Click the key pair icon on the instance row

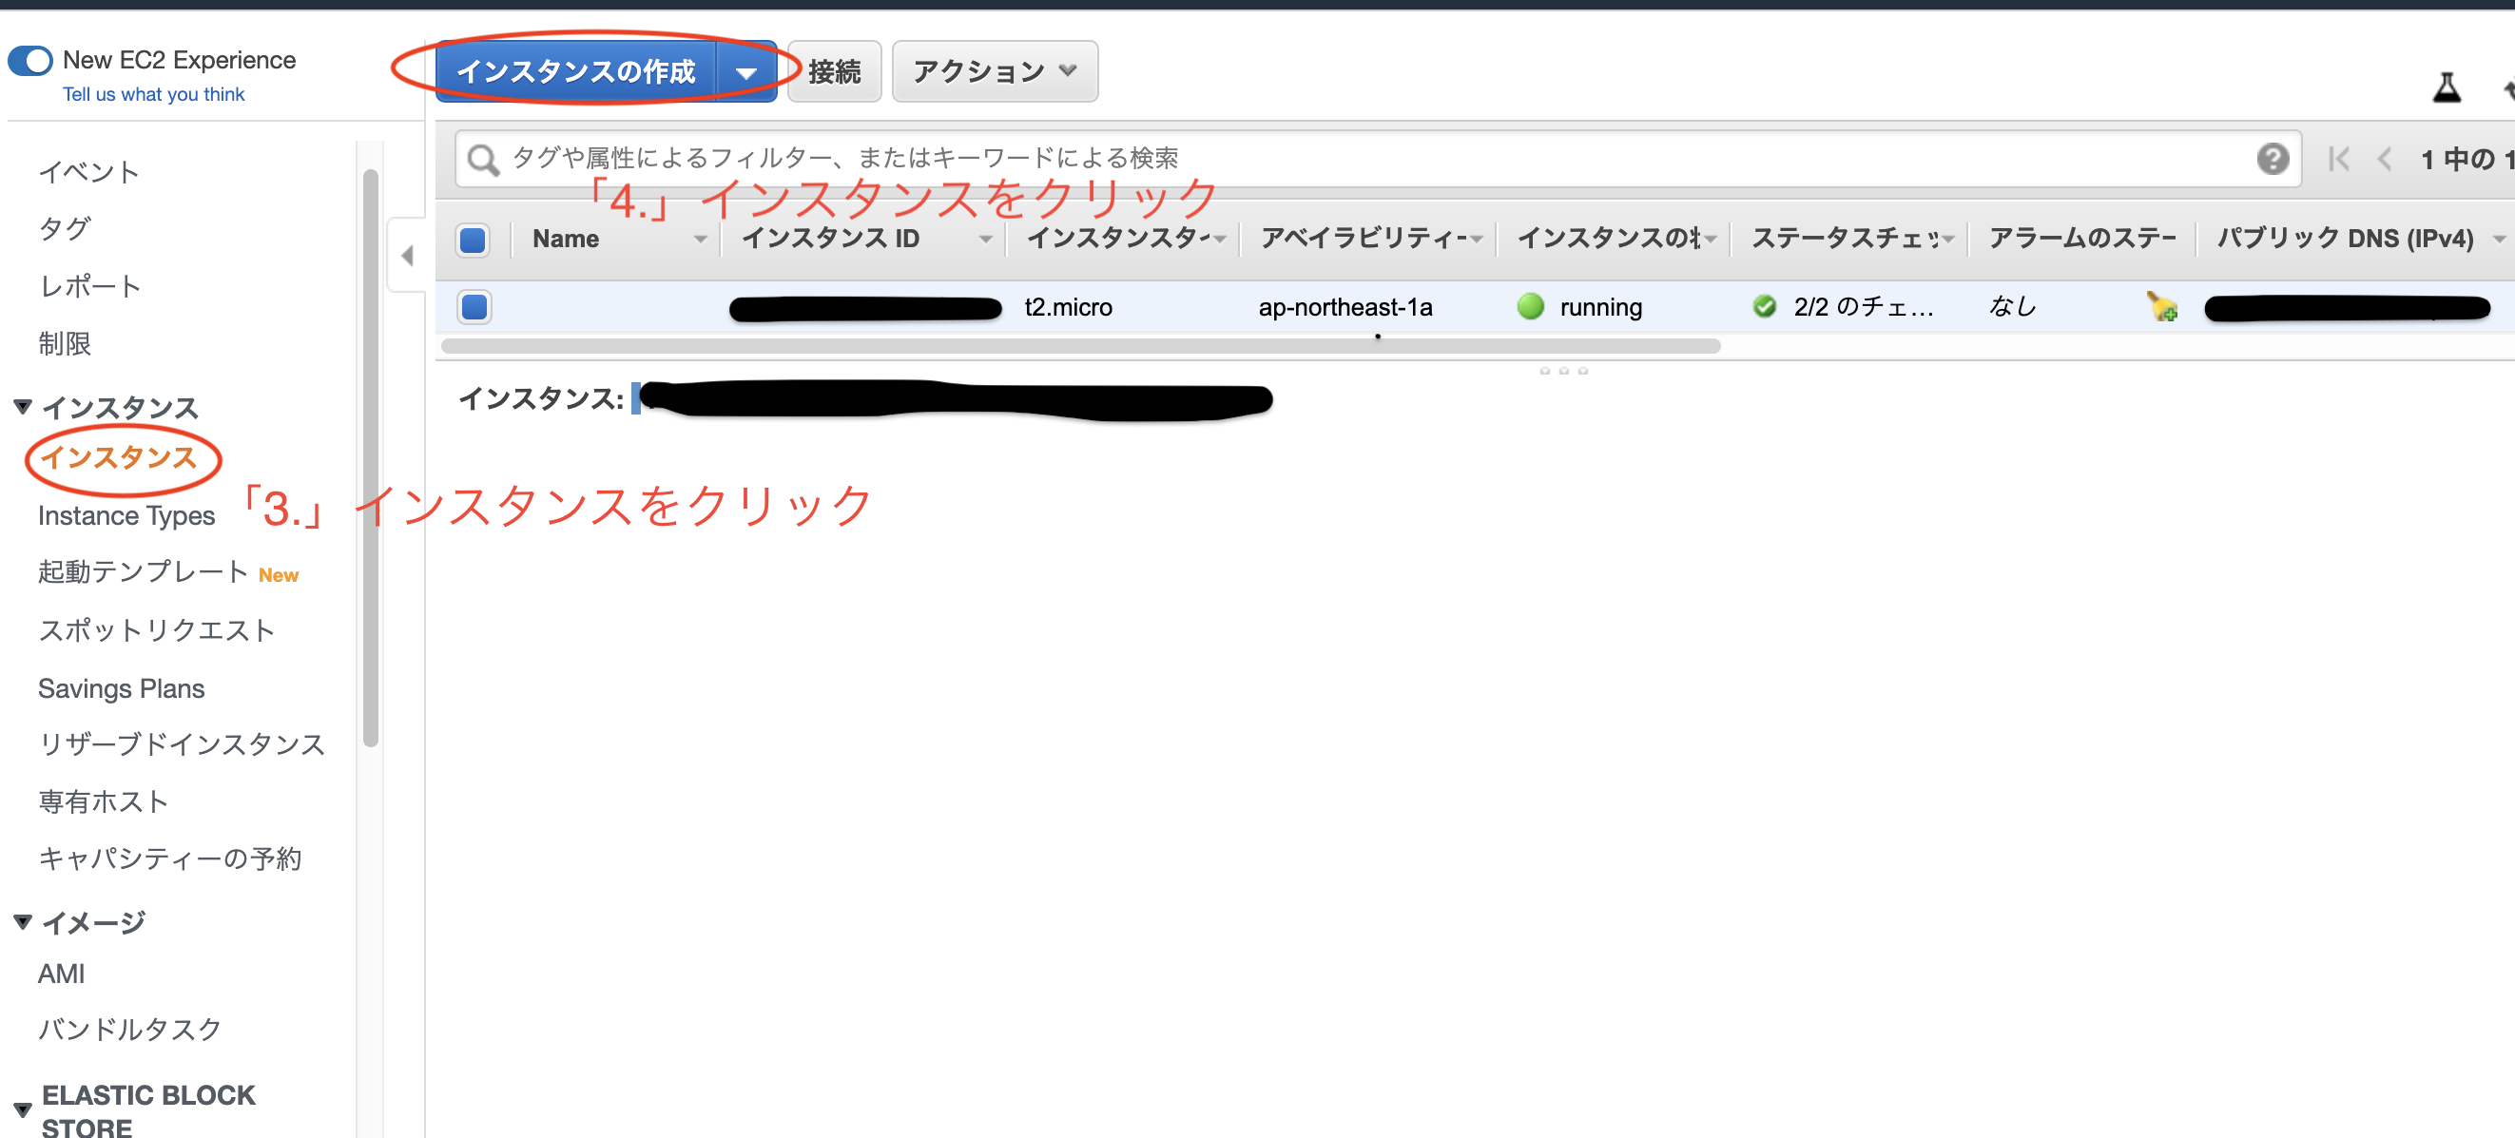click(2162, 307)
